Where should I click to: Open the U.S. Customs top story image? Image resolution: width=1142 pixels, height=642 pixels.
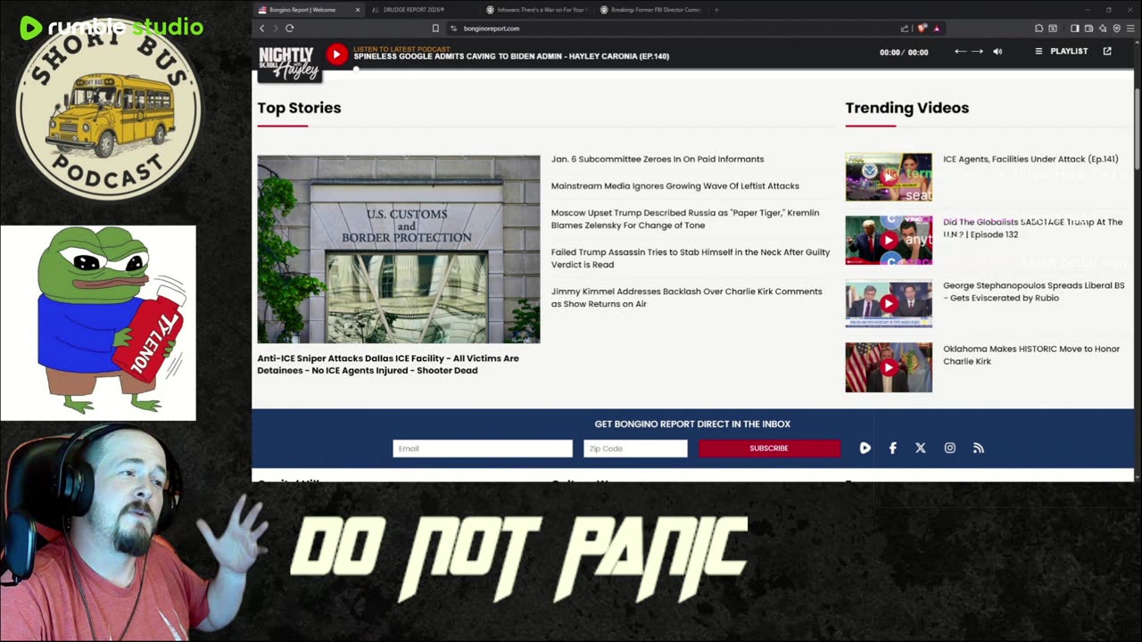[x=399, y=250]
